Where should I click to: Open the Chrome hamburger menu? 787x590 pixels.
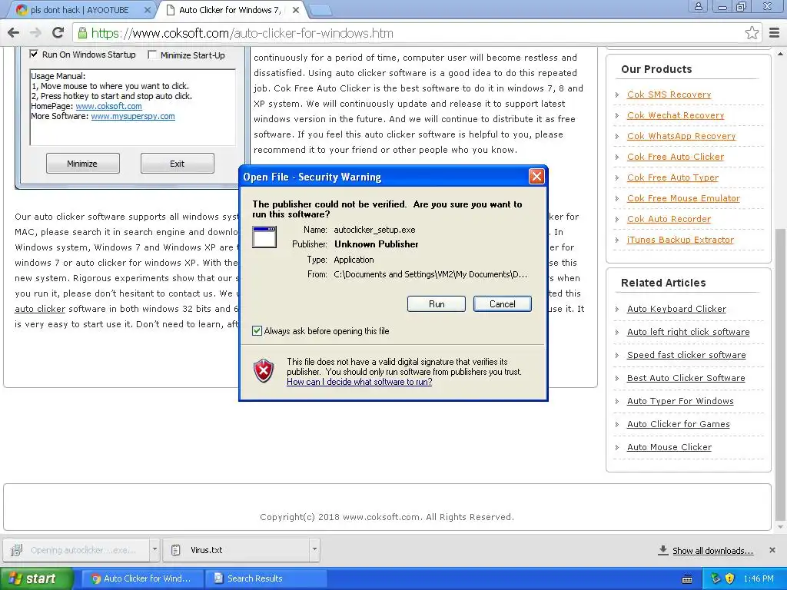coord(775,33)
